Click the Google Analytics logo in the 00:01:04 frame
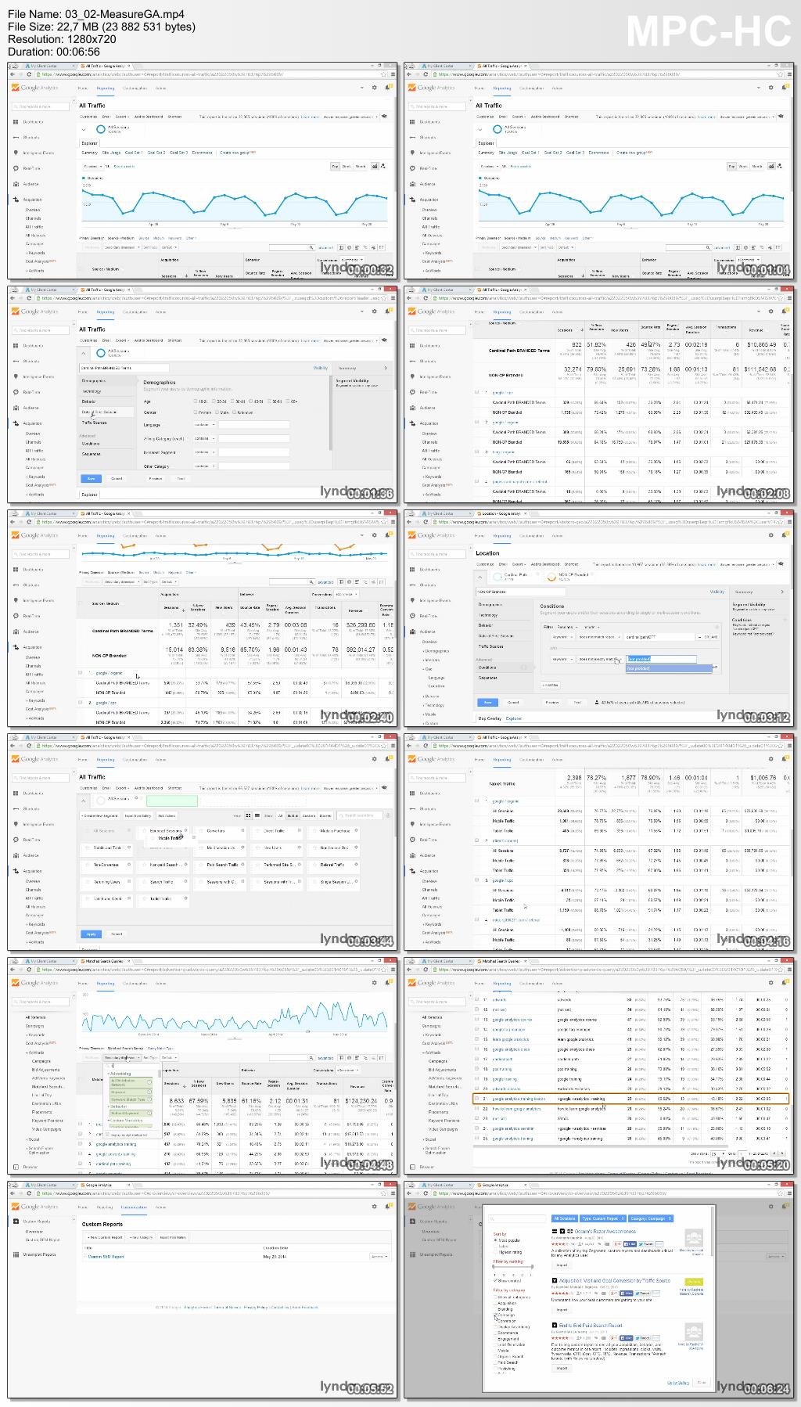801x1407 pixels. (432, 88)
